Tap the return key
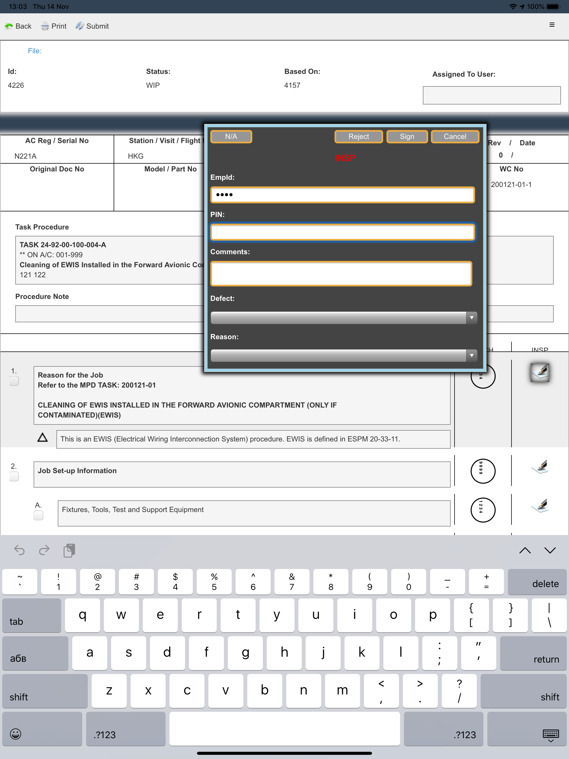Image resolution: width=569 pixels, height=759 pixels. click(x=533, y=653)
